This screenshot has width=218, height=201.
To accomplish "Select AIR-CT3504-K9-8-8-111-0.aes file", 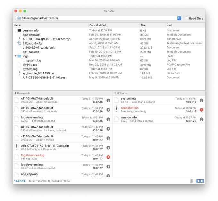I will 44,77.
